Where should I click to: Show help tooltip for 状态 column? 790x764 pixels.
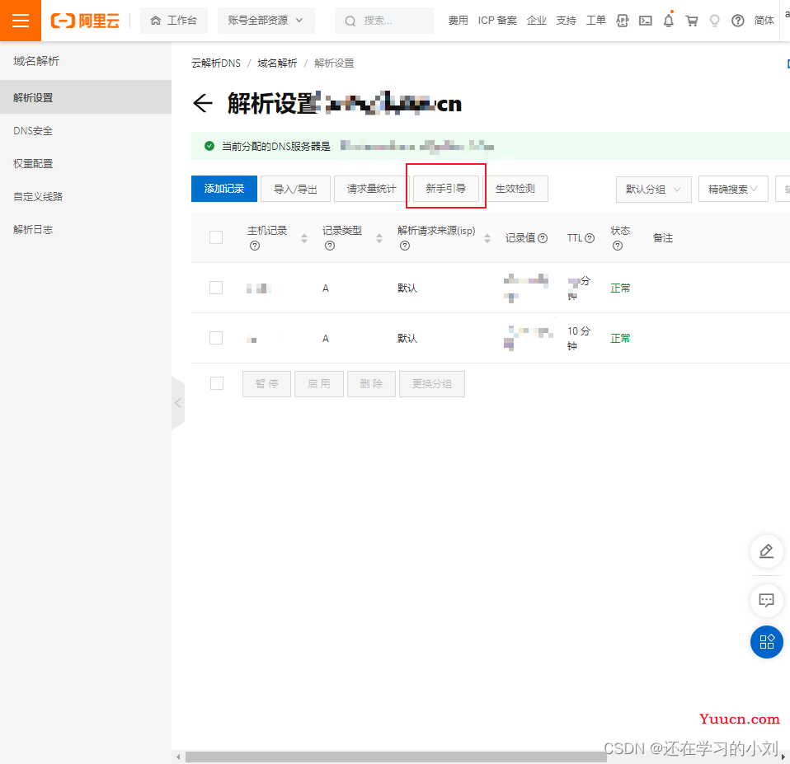(618, 246)
